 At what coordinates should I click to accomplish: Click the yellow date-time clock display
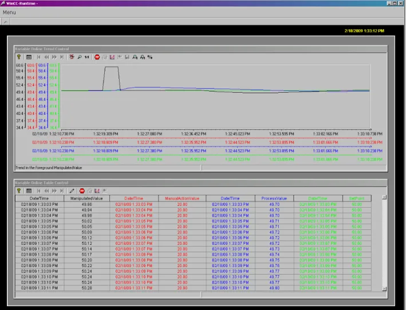[x=364, y=31]
